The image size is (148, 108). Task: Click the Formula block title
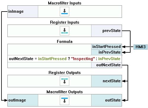point(65,41)
